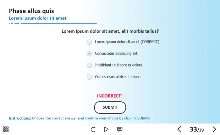This screenshot has width=220, height=135.
Task: Click the 'Phase allus quis' title
Action: (x=31, y=11)
